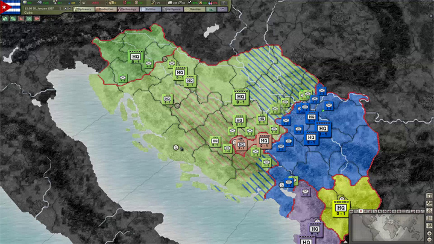Open the Technology tab
Image resolution: width=434 pixels, height=244 pixels.
click(x=128, y=9)
